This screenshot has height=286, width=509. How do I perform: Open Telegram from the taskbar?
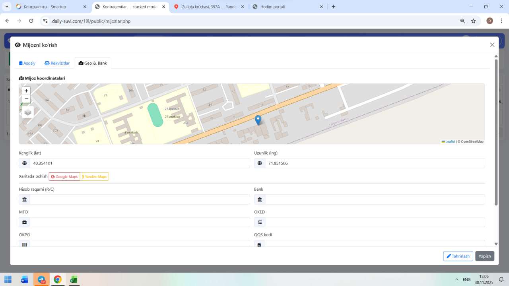tap(41, 280)
